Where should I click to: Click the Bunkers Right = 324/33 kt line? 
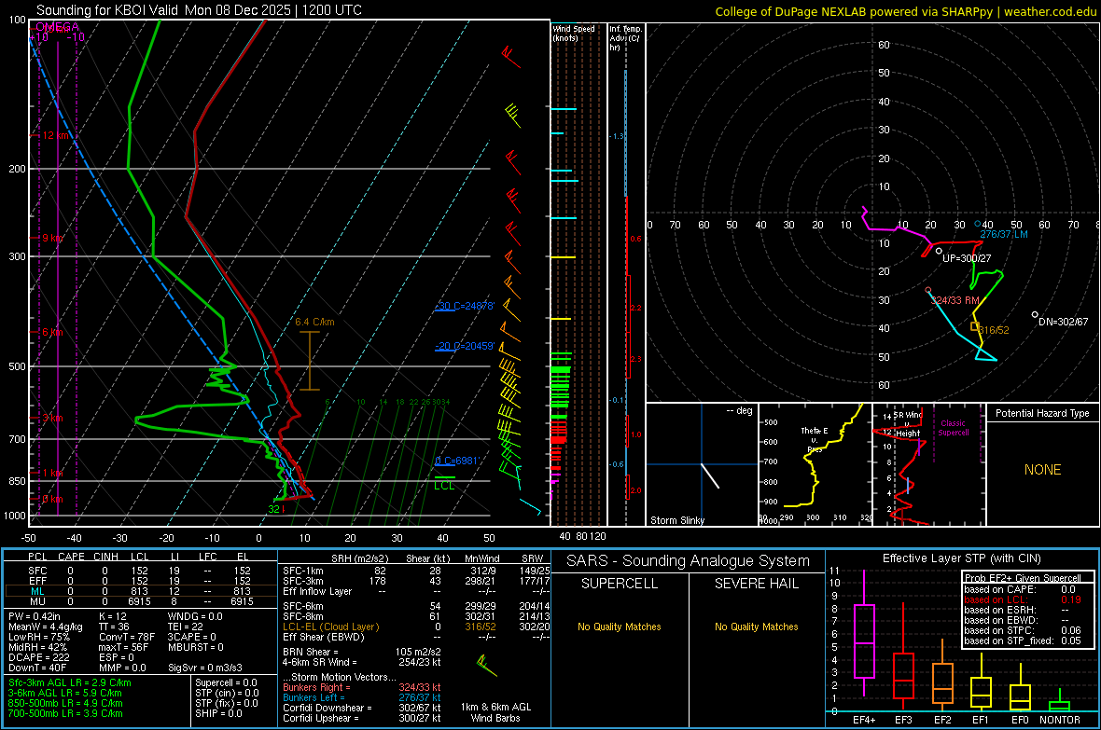(362, 688)
